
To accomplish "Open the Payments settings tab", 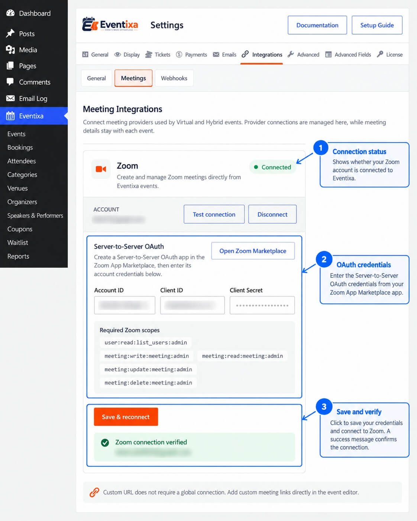I will (191, 55).
